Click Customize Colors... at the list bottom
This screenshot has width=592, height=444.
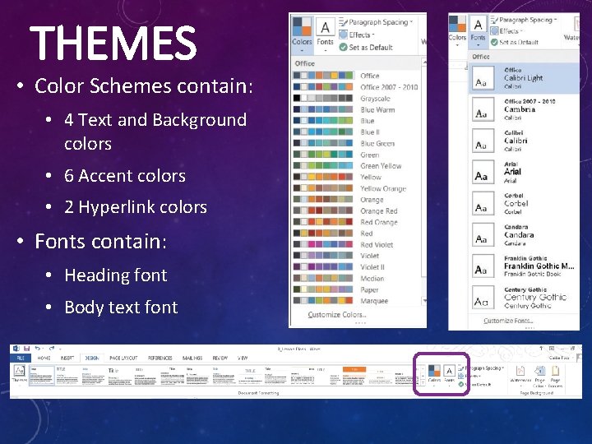[x=337, y=314]
